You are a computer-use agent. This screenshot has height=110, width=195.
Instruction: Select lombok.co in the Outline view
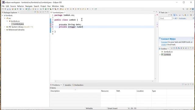click(168, 52)
